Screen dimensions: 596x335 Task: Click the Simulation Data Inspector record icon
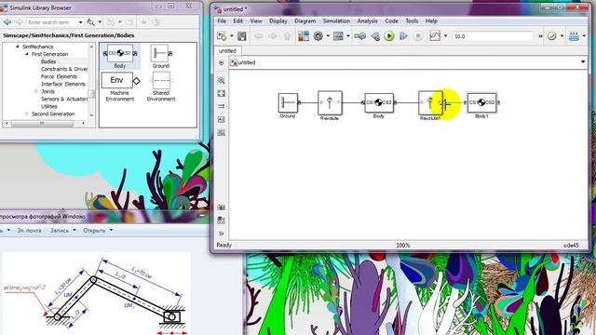435,36
